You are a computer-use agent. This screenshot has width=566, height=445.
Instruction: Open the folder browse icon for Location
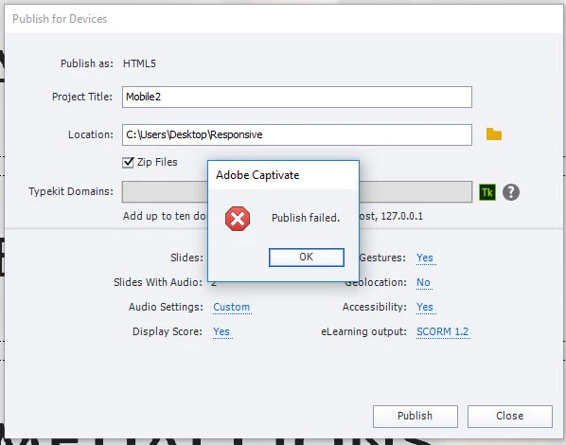coord(494,134)
